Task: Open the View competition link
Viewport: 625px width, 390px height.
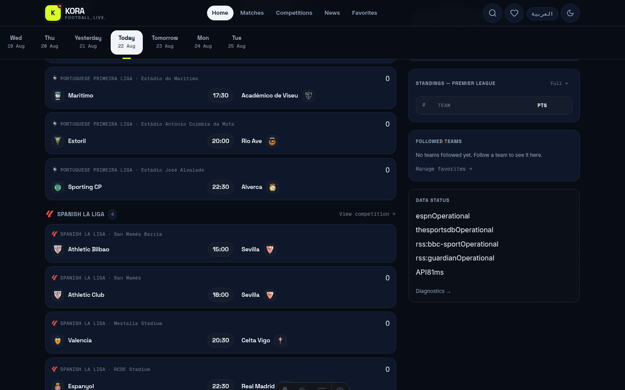Action: (x=367, y=214)
